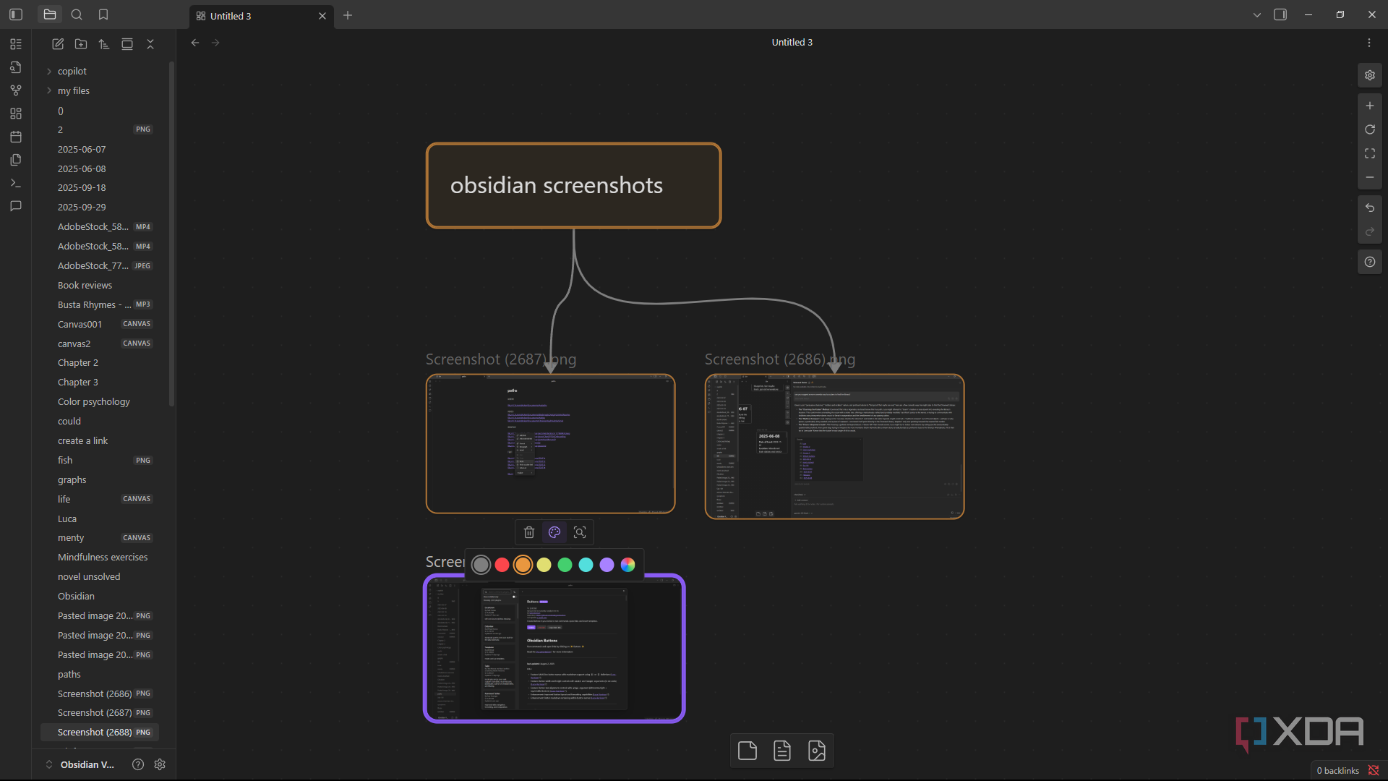
Task: Delete the selected canvas card trash icon
Action: [529, 532]
